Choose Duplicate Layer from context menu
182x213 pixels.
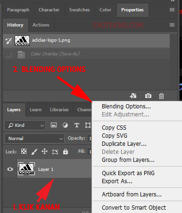(124, 144)
